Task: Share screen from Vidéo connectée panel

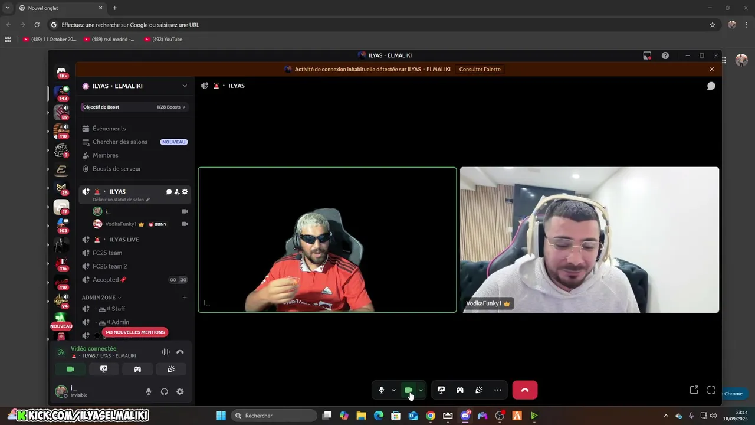Action: [x=104, y=369]
